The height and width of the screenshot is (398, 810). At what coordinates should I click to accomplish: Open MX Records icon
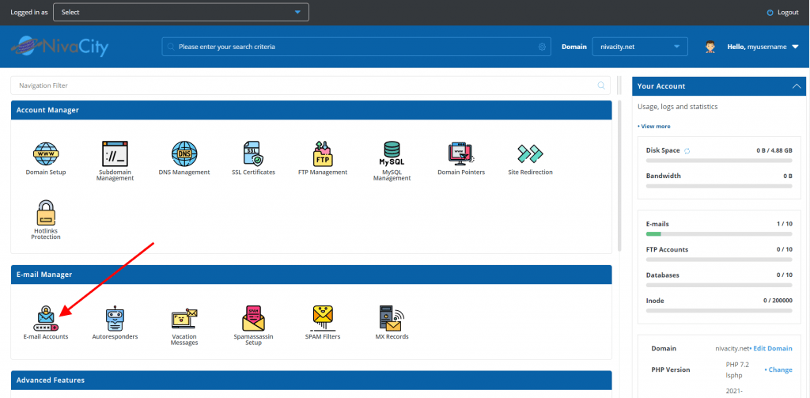[392, 319]
